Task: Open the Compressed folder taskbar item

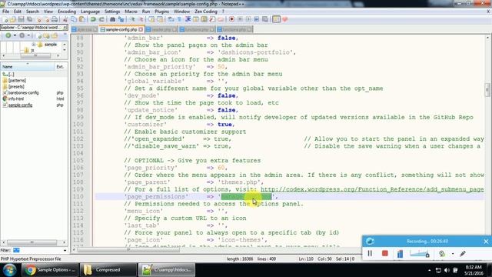Action: click(108, 270)
